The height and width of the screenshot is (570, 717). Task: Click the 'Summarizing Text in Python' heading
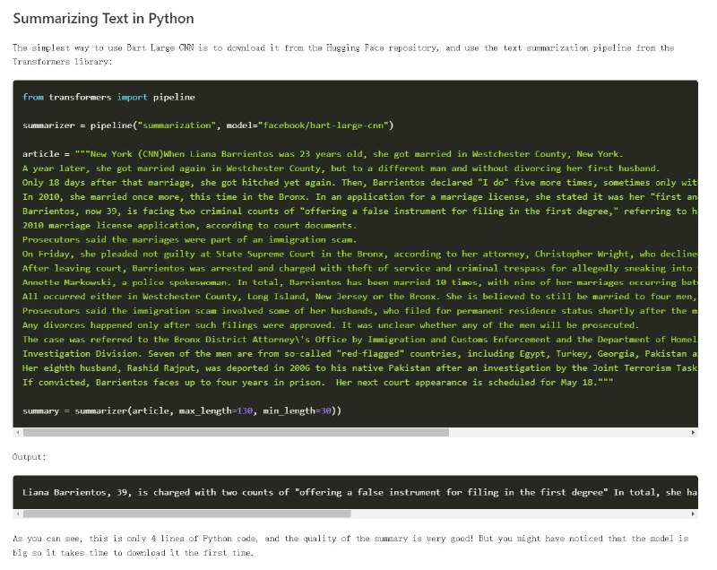tap(103, 19)
